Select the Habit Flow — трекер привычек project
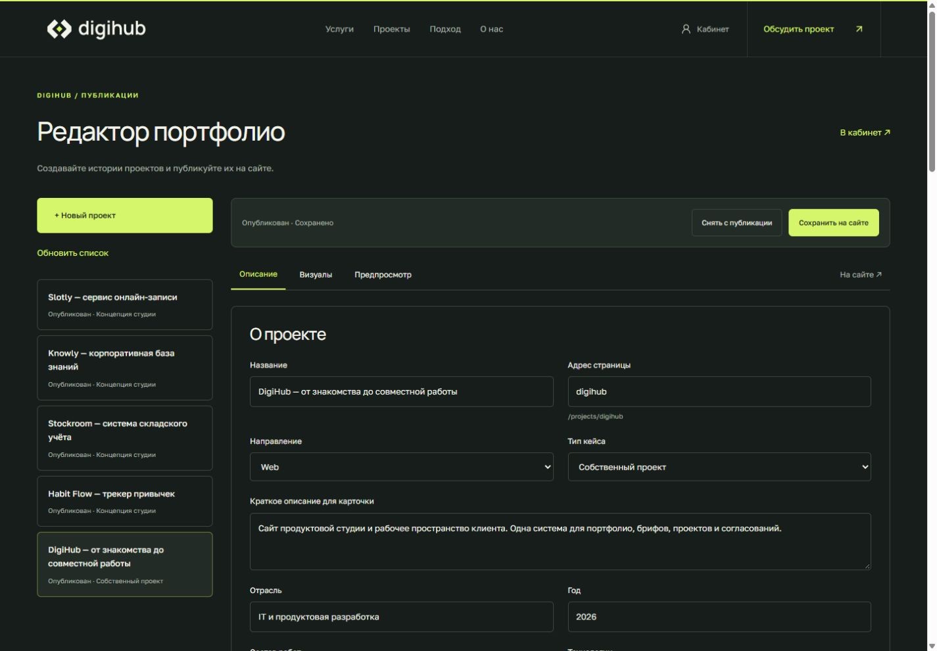The height and width of the screenshot is (651, 937). click(125, 501)
